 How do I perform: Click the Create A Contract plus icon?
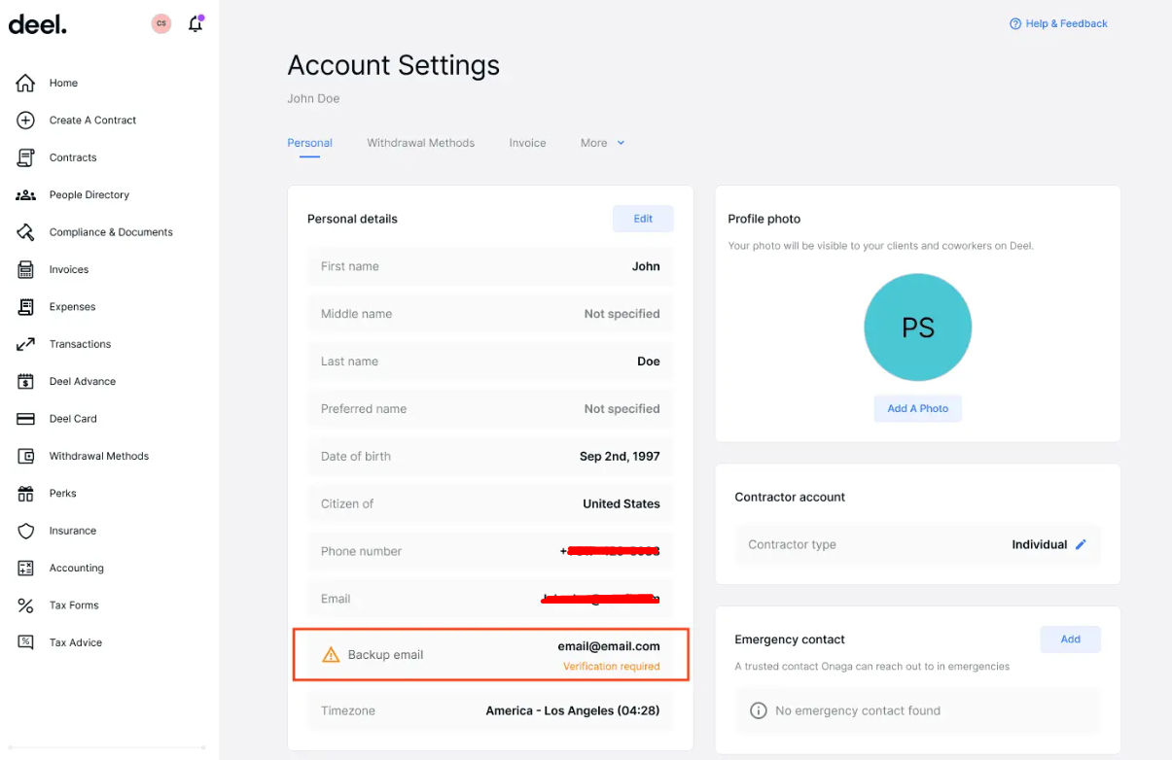coord(26,121)
